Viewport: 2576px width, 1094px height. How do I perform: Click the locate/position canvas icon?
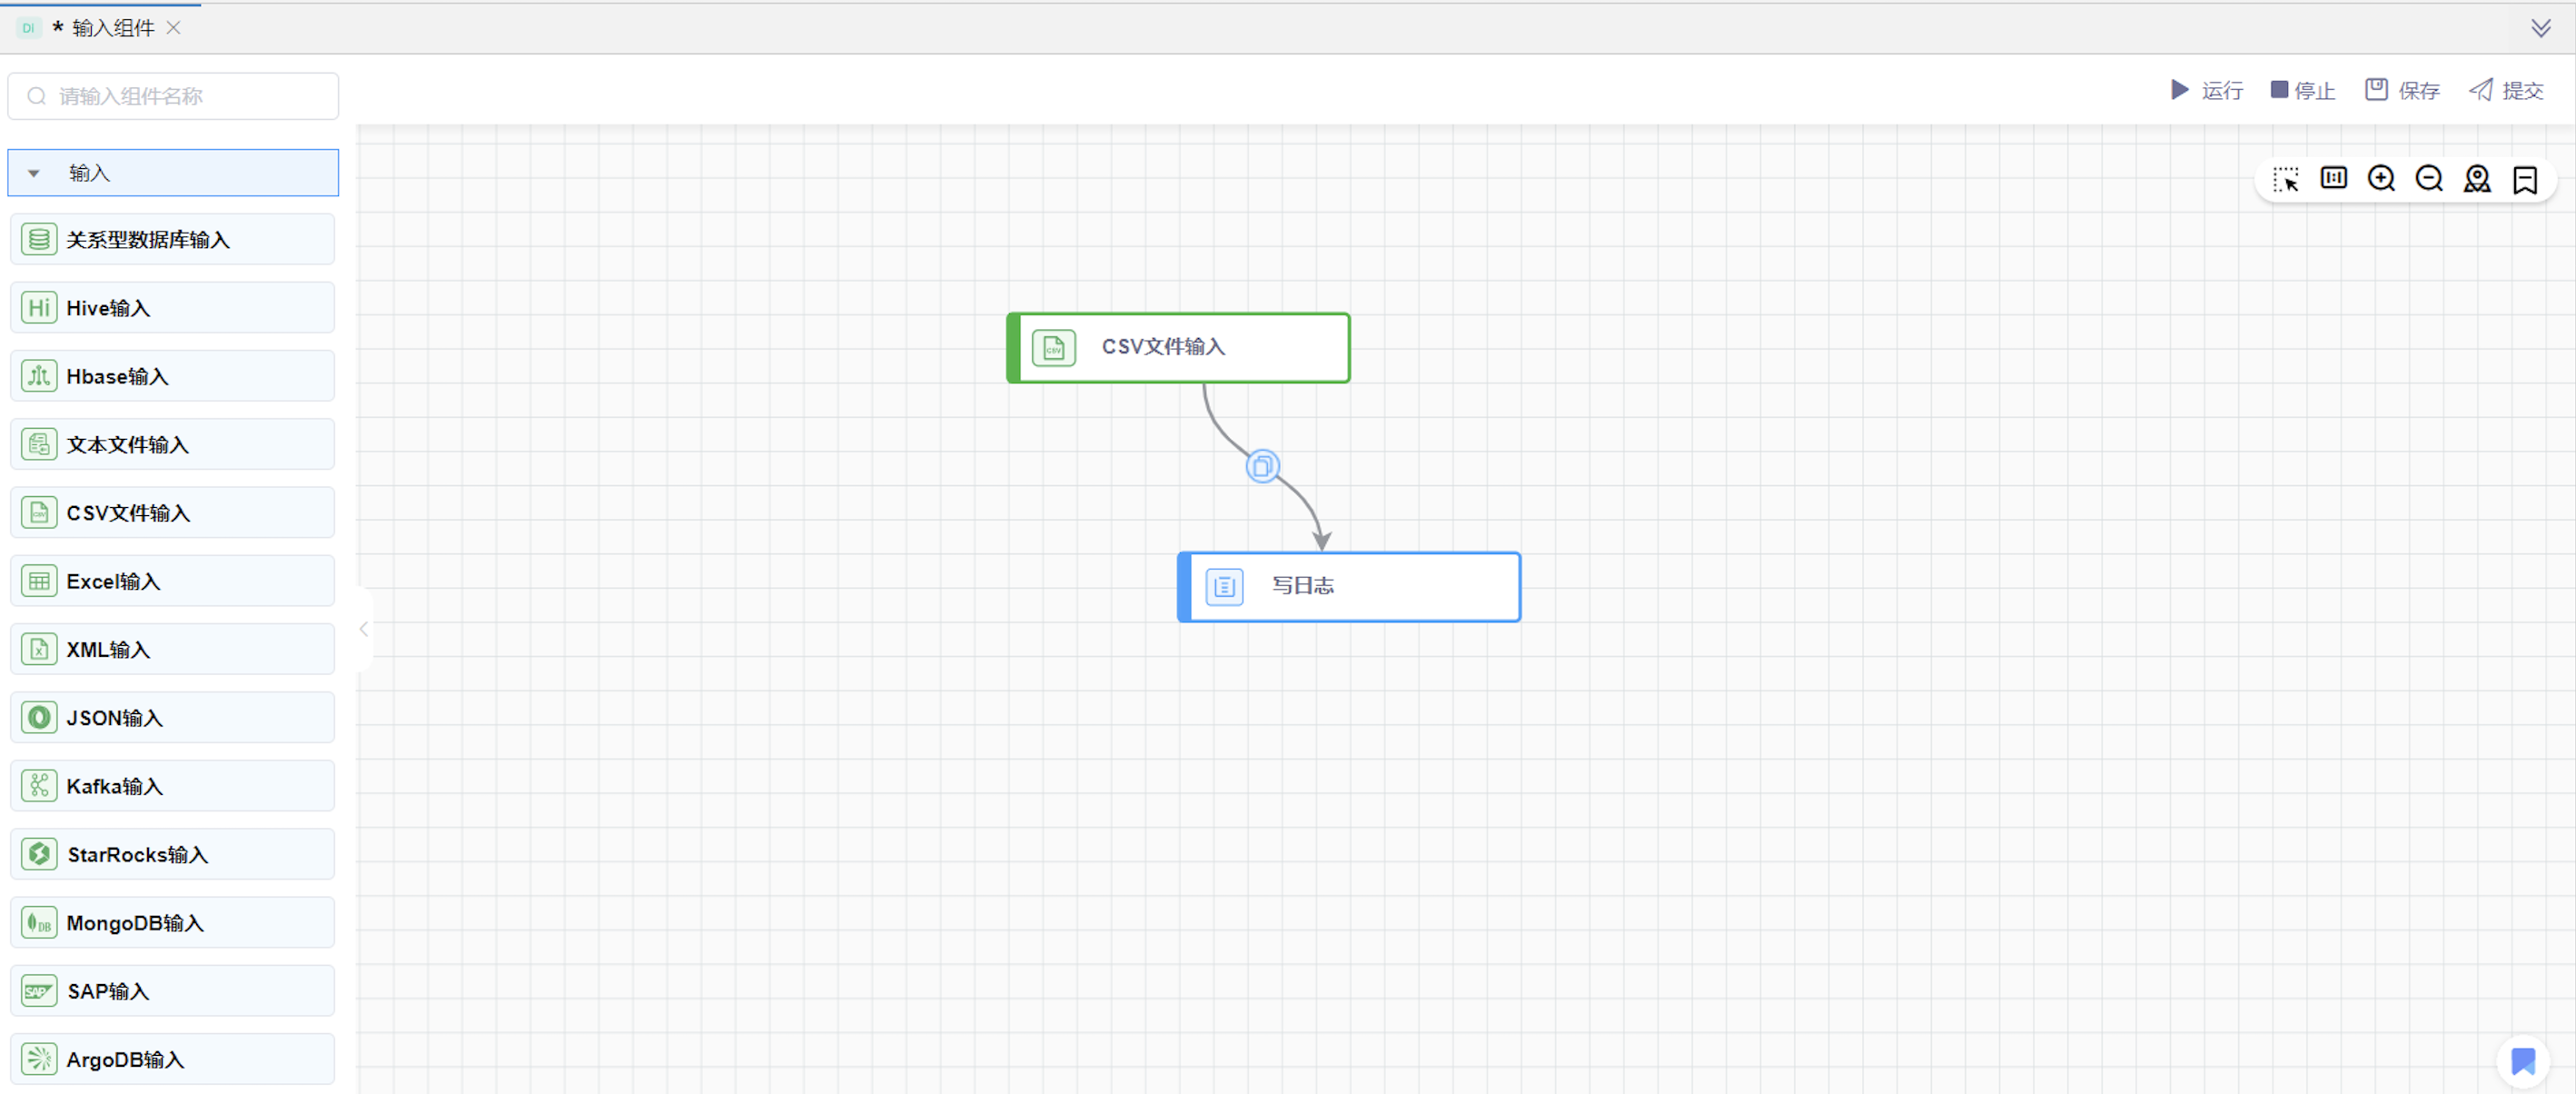[x=2477, y=178]
